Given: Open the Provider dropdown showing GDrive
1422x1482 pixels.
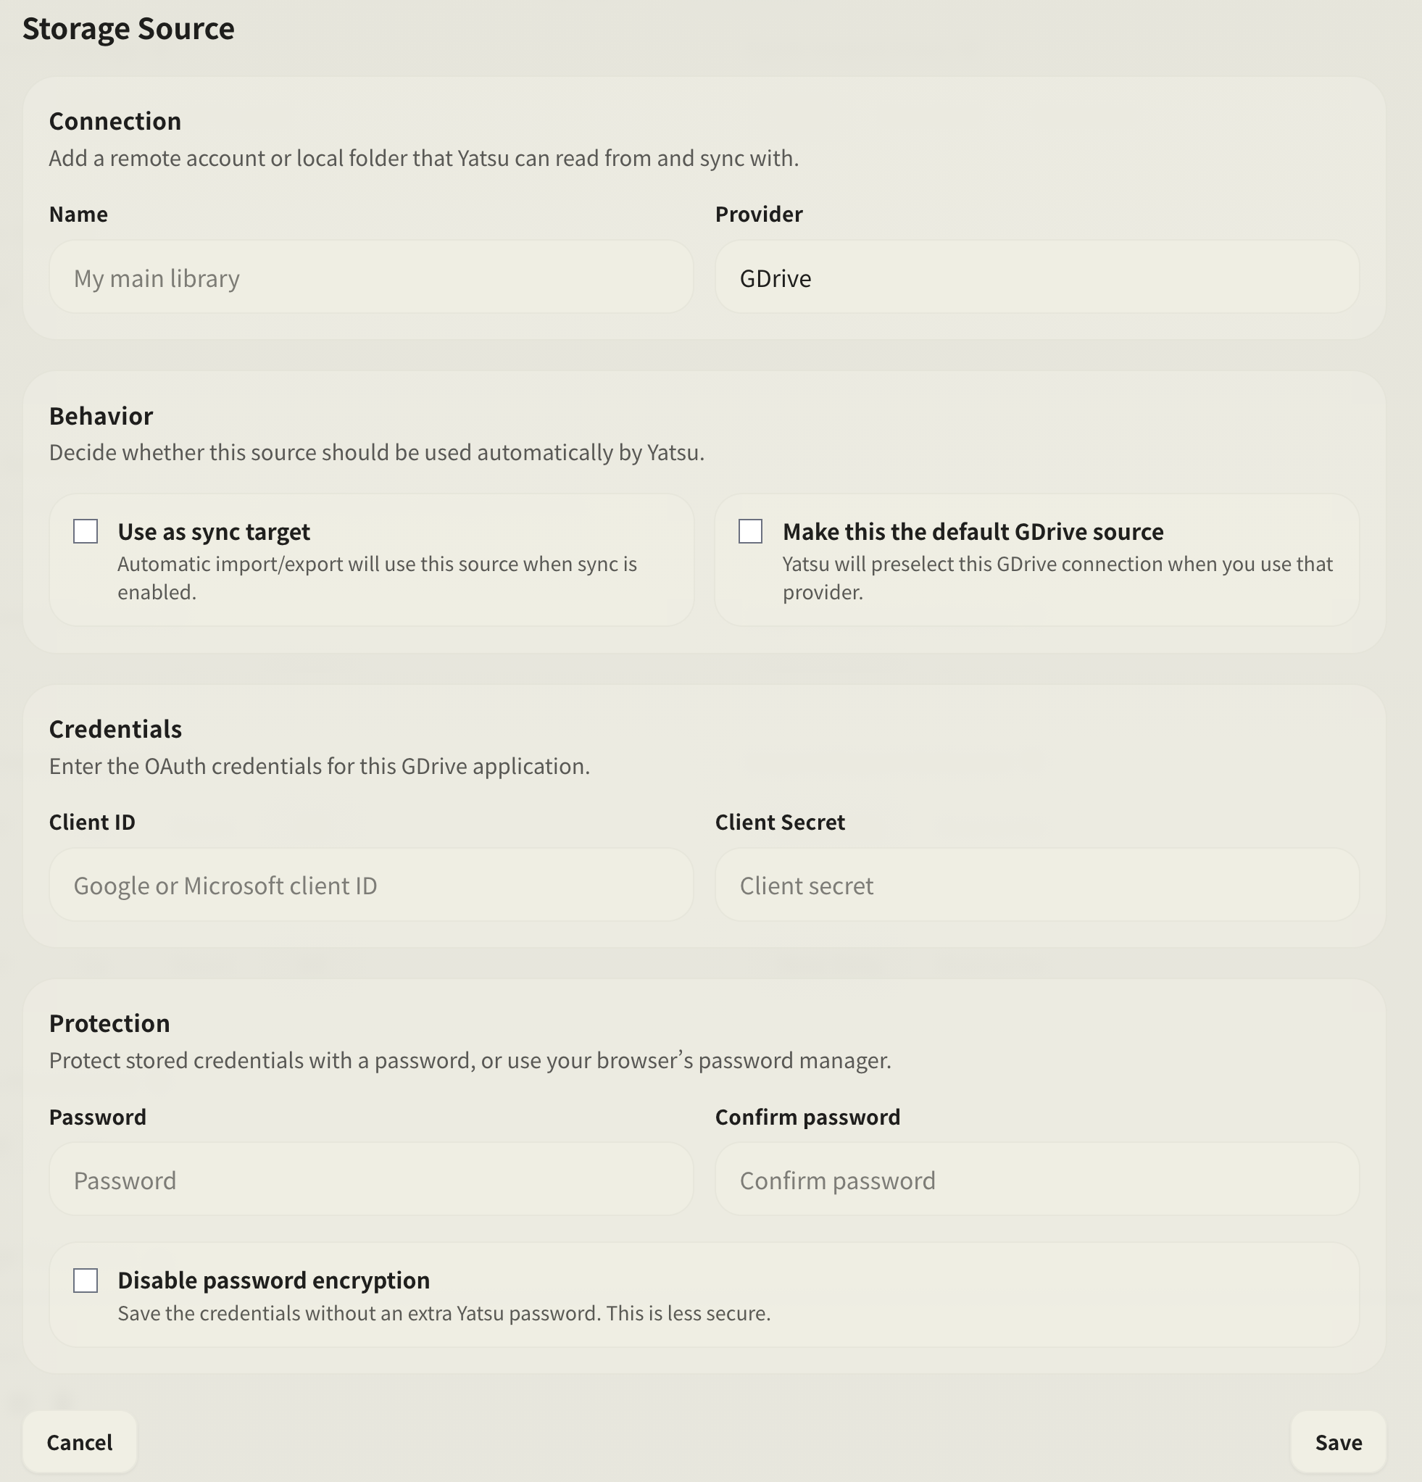Looking at the screenshot, I should click(x=1036, y=278).
